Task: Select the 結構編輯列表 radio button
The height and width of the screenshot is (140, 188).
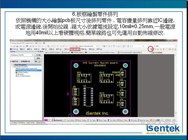Action: [x=20, y=61]
